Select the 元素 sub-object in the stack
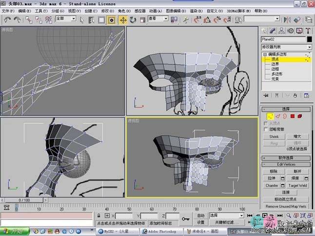Image resolution: width=315 pixels, height=236 pixels. [x=275, y=79]
